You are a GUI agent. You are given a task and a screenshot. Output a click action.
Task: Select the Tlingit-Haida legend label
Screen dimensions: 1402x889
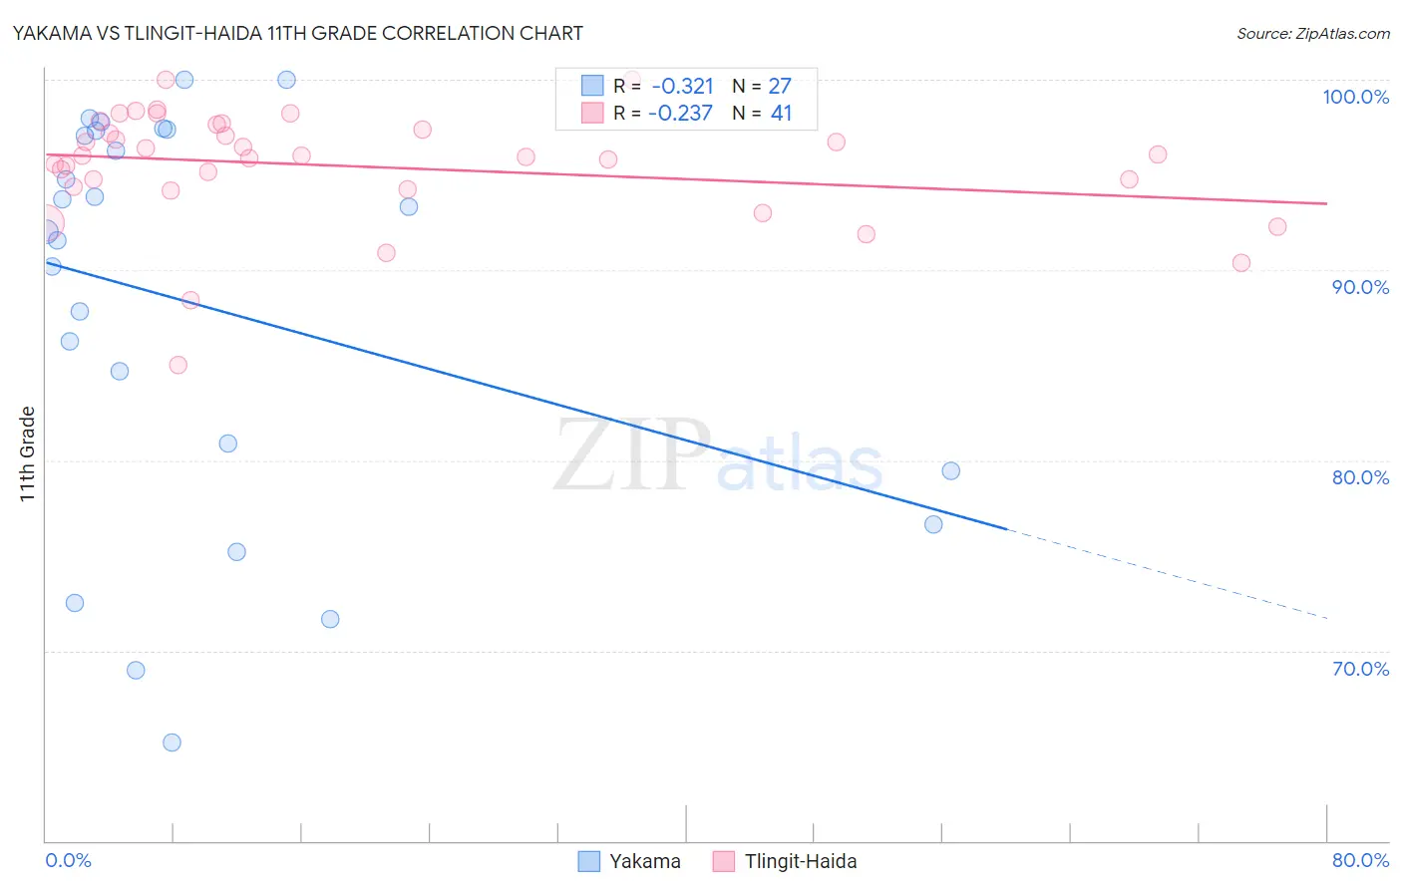[801, 861]
